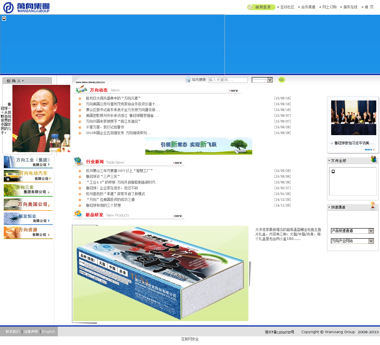This screenshot has width=380, height=345.
Task: Expand the 产品快速通道 dropdown
Action: 353,231
